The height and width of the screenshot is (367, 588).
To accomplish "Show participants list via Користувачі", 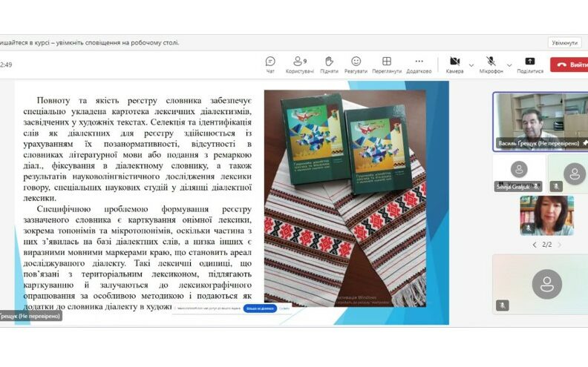I will (x=299, y=64).
